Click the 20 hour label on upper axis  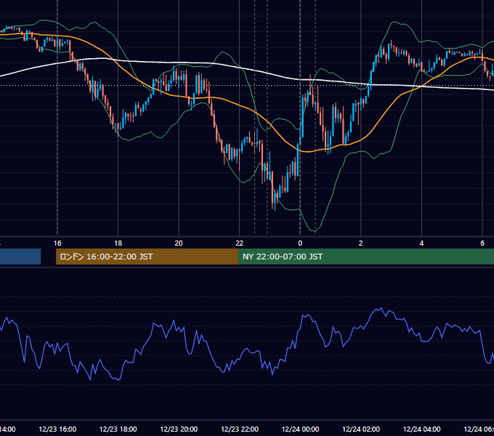point(179,243)
